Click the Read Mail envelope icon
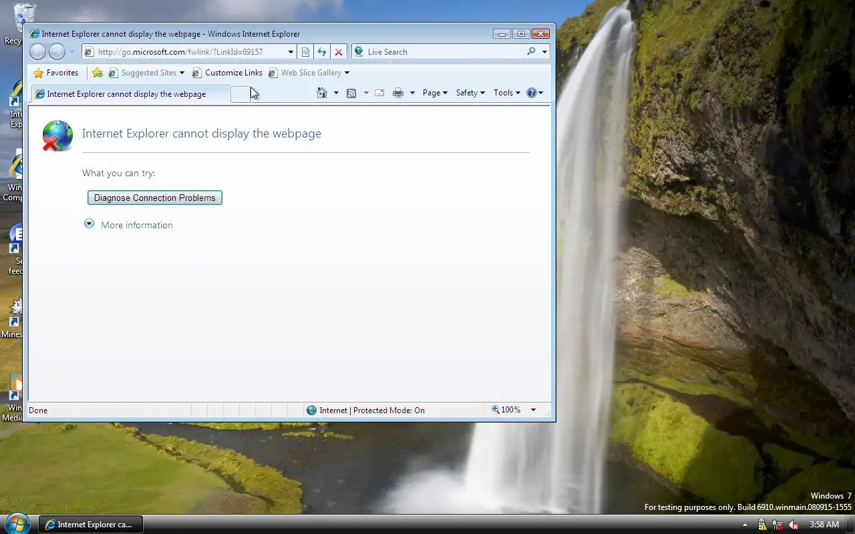 click(x=379, y=93)
